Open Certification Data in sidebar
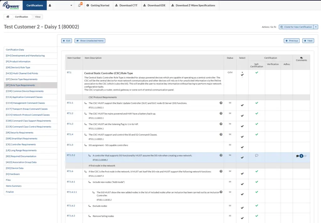The height and width of the screenshot is (223, 321). click(x=30, y=50)
